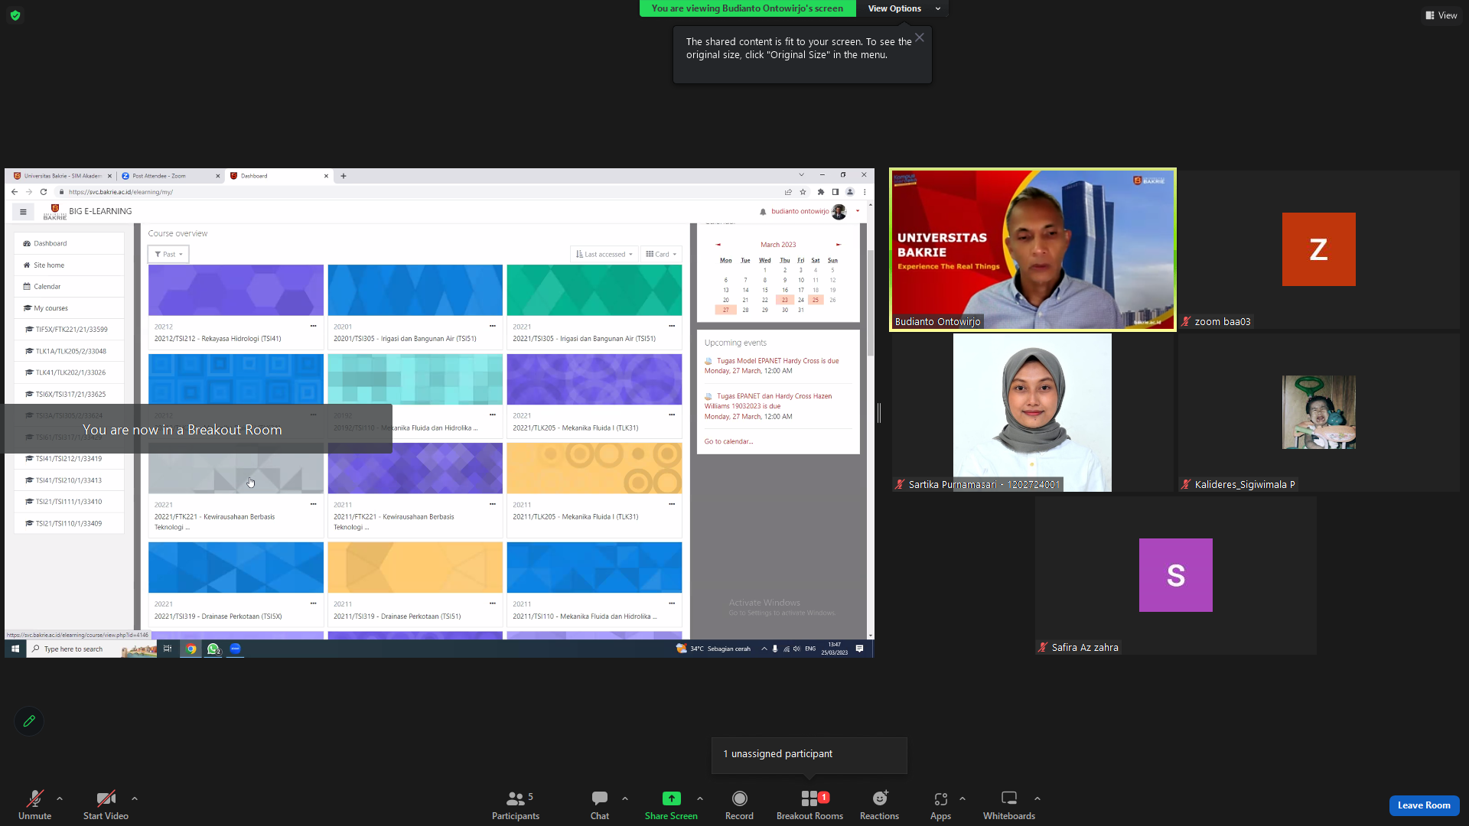Viewport: 1469px width, 826px height.
Task: Close the shared content size tooltip
Action: tap(920, 37)
